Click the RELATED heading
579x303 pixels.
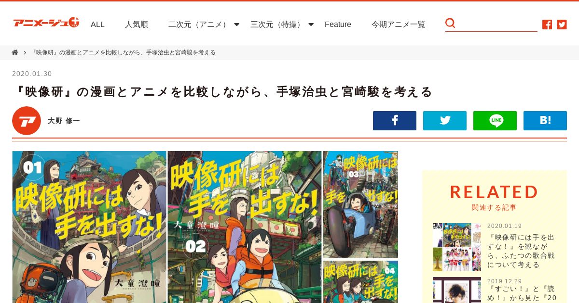pyautogui.click(x=494, y=192)
